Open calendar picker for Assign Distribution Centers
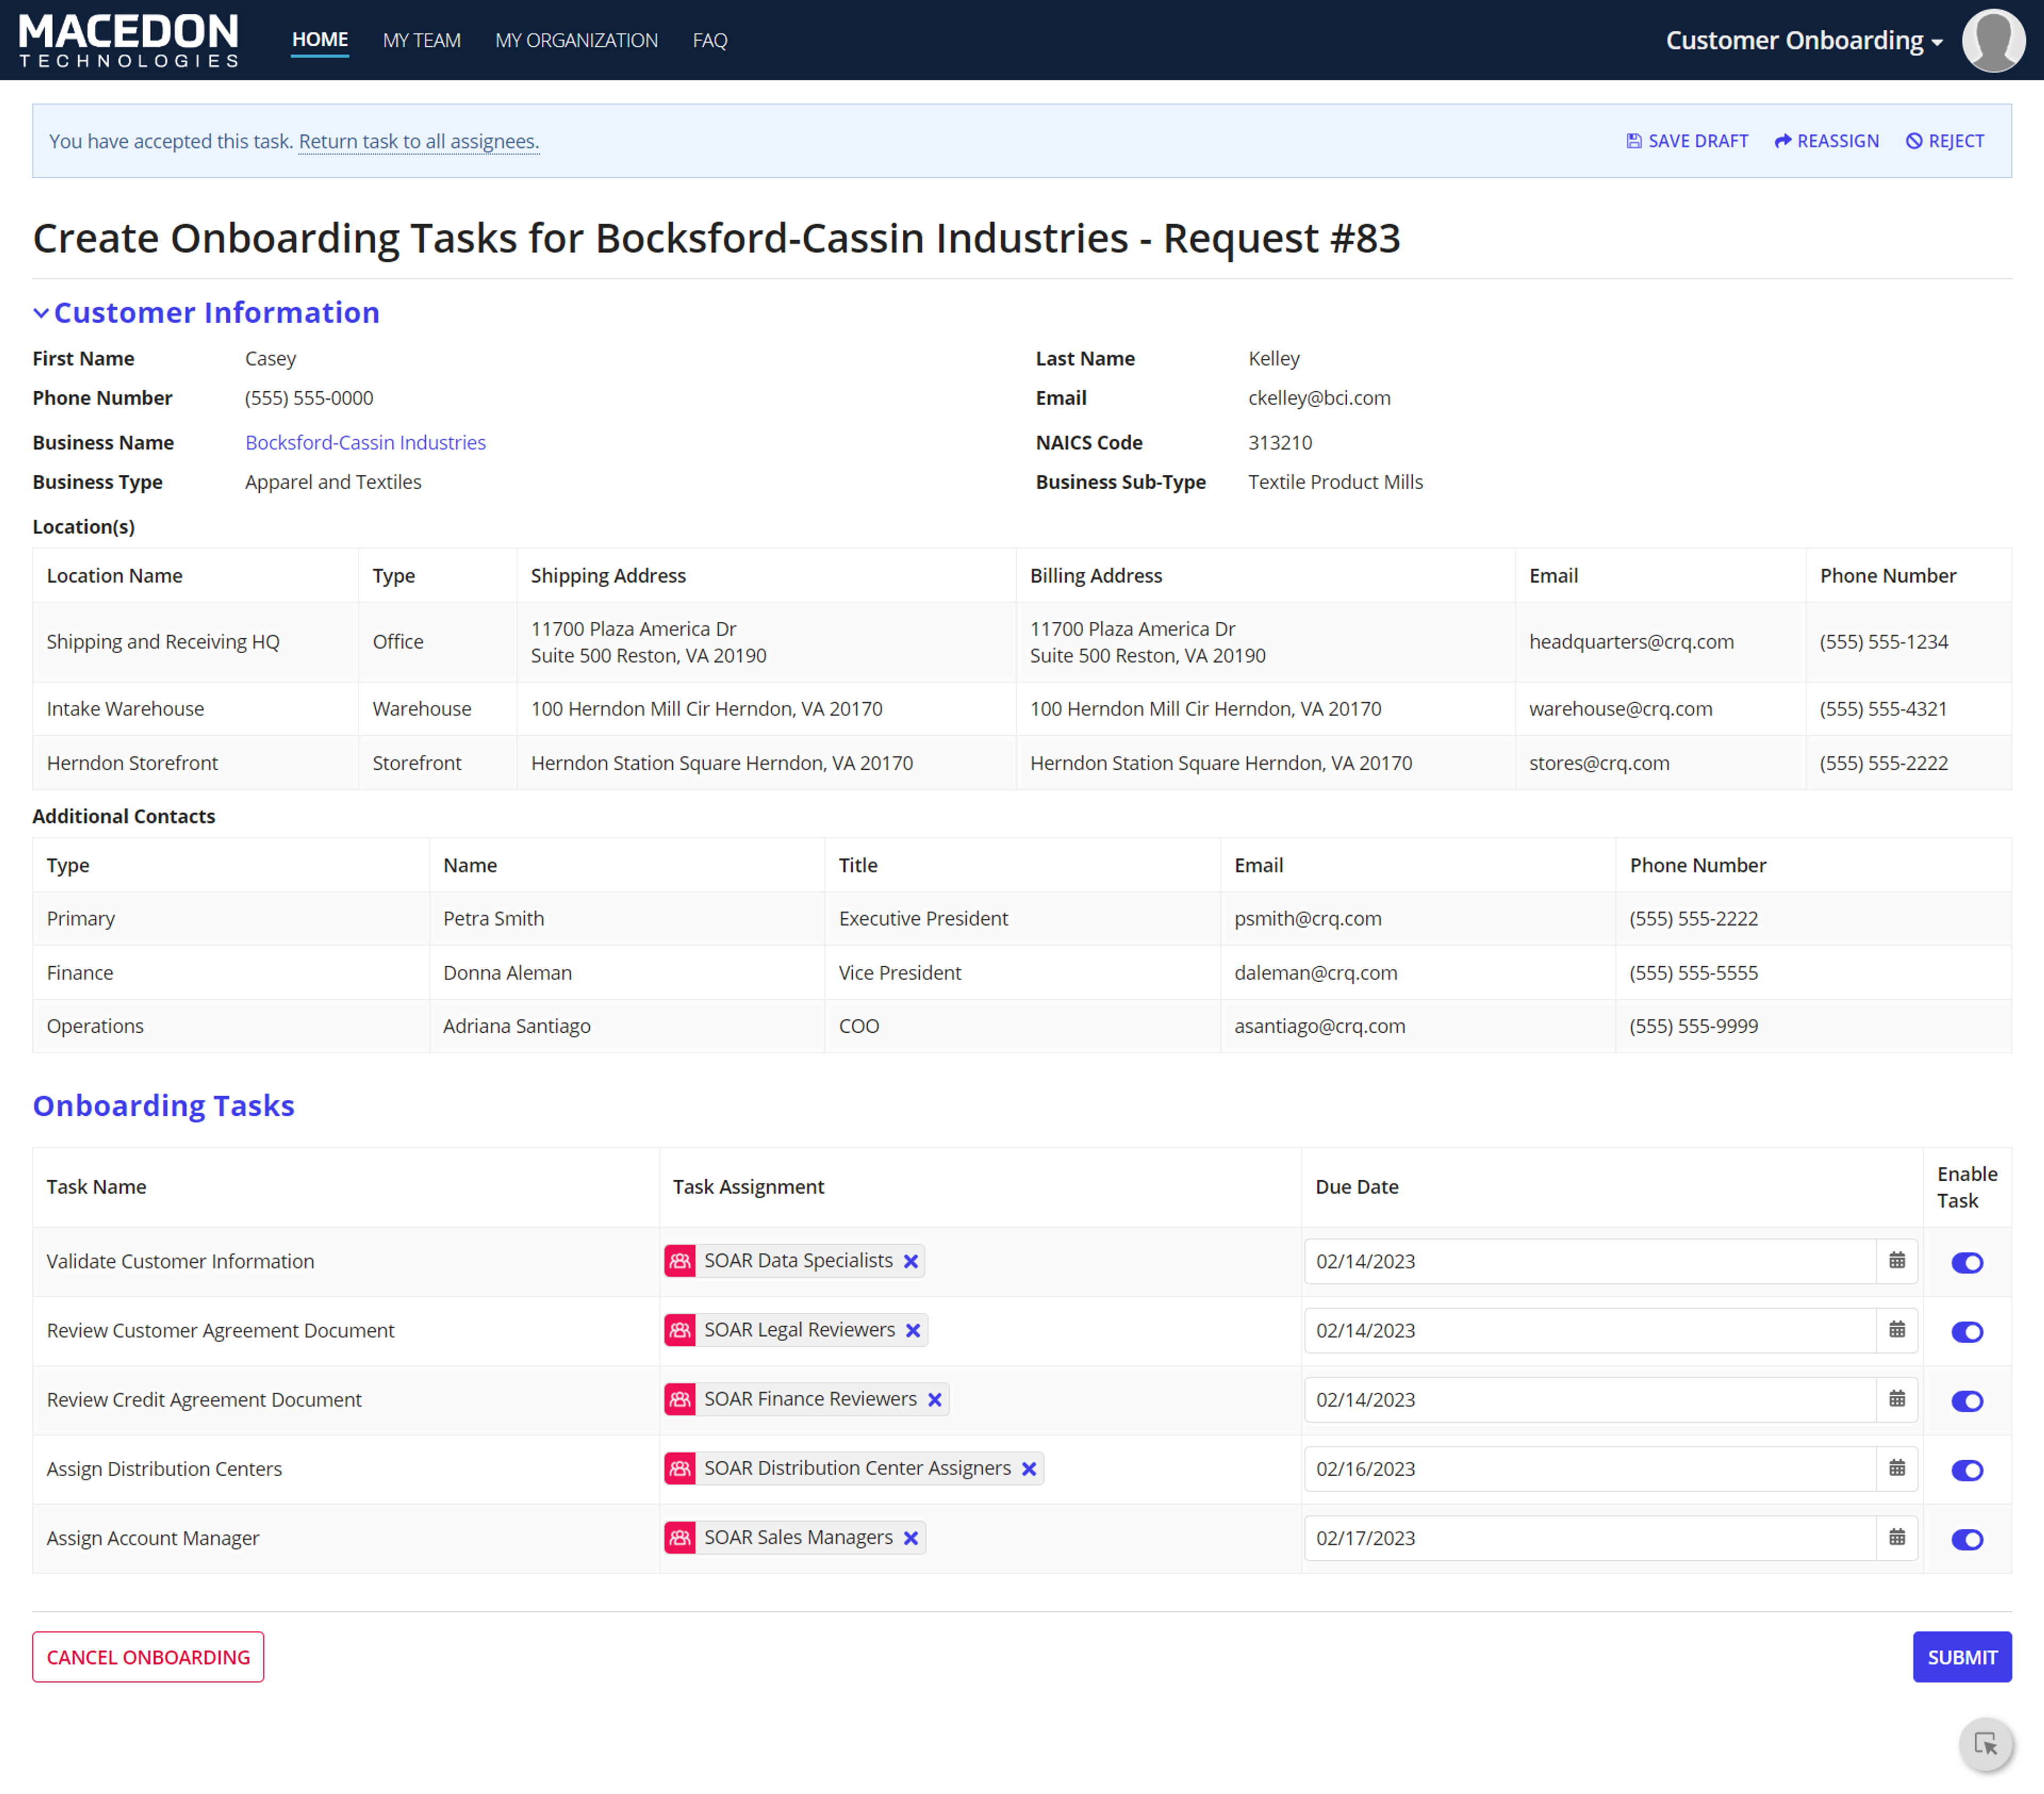2044x1794 pixels. (x=1897, y=1468)
